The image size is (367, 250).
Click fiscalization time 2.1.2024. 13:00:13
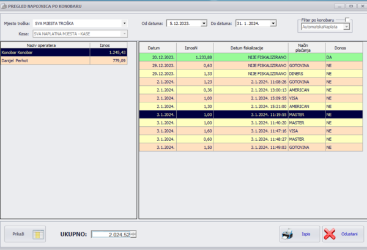(x=251, y=90)
